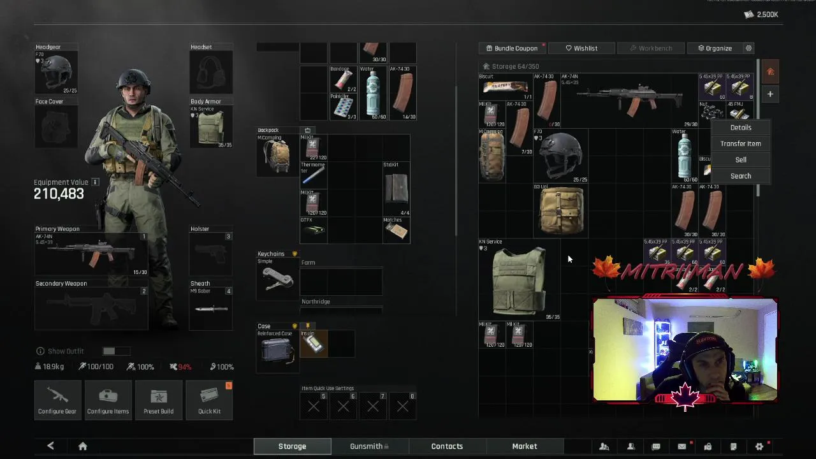Select the Matches item in backpack
Image resolution: width=816 pixels, height=459 pixels.
396,230
